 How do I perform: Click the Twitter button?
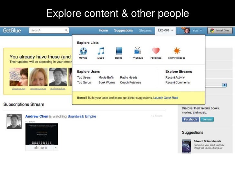click(207, 119)
